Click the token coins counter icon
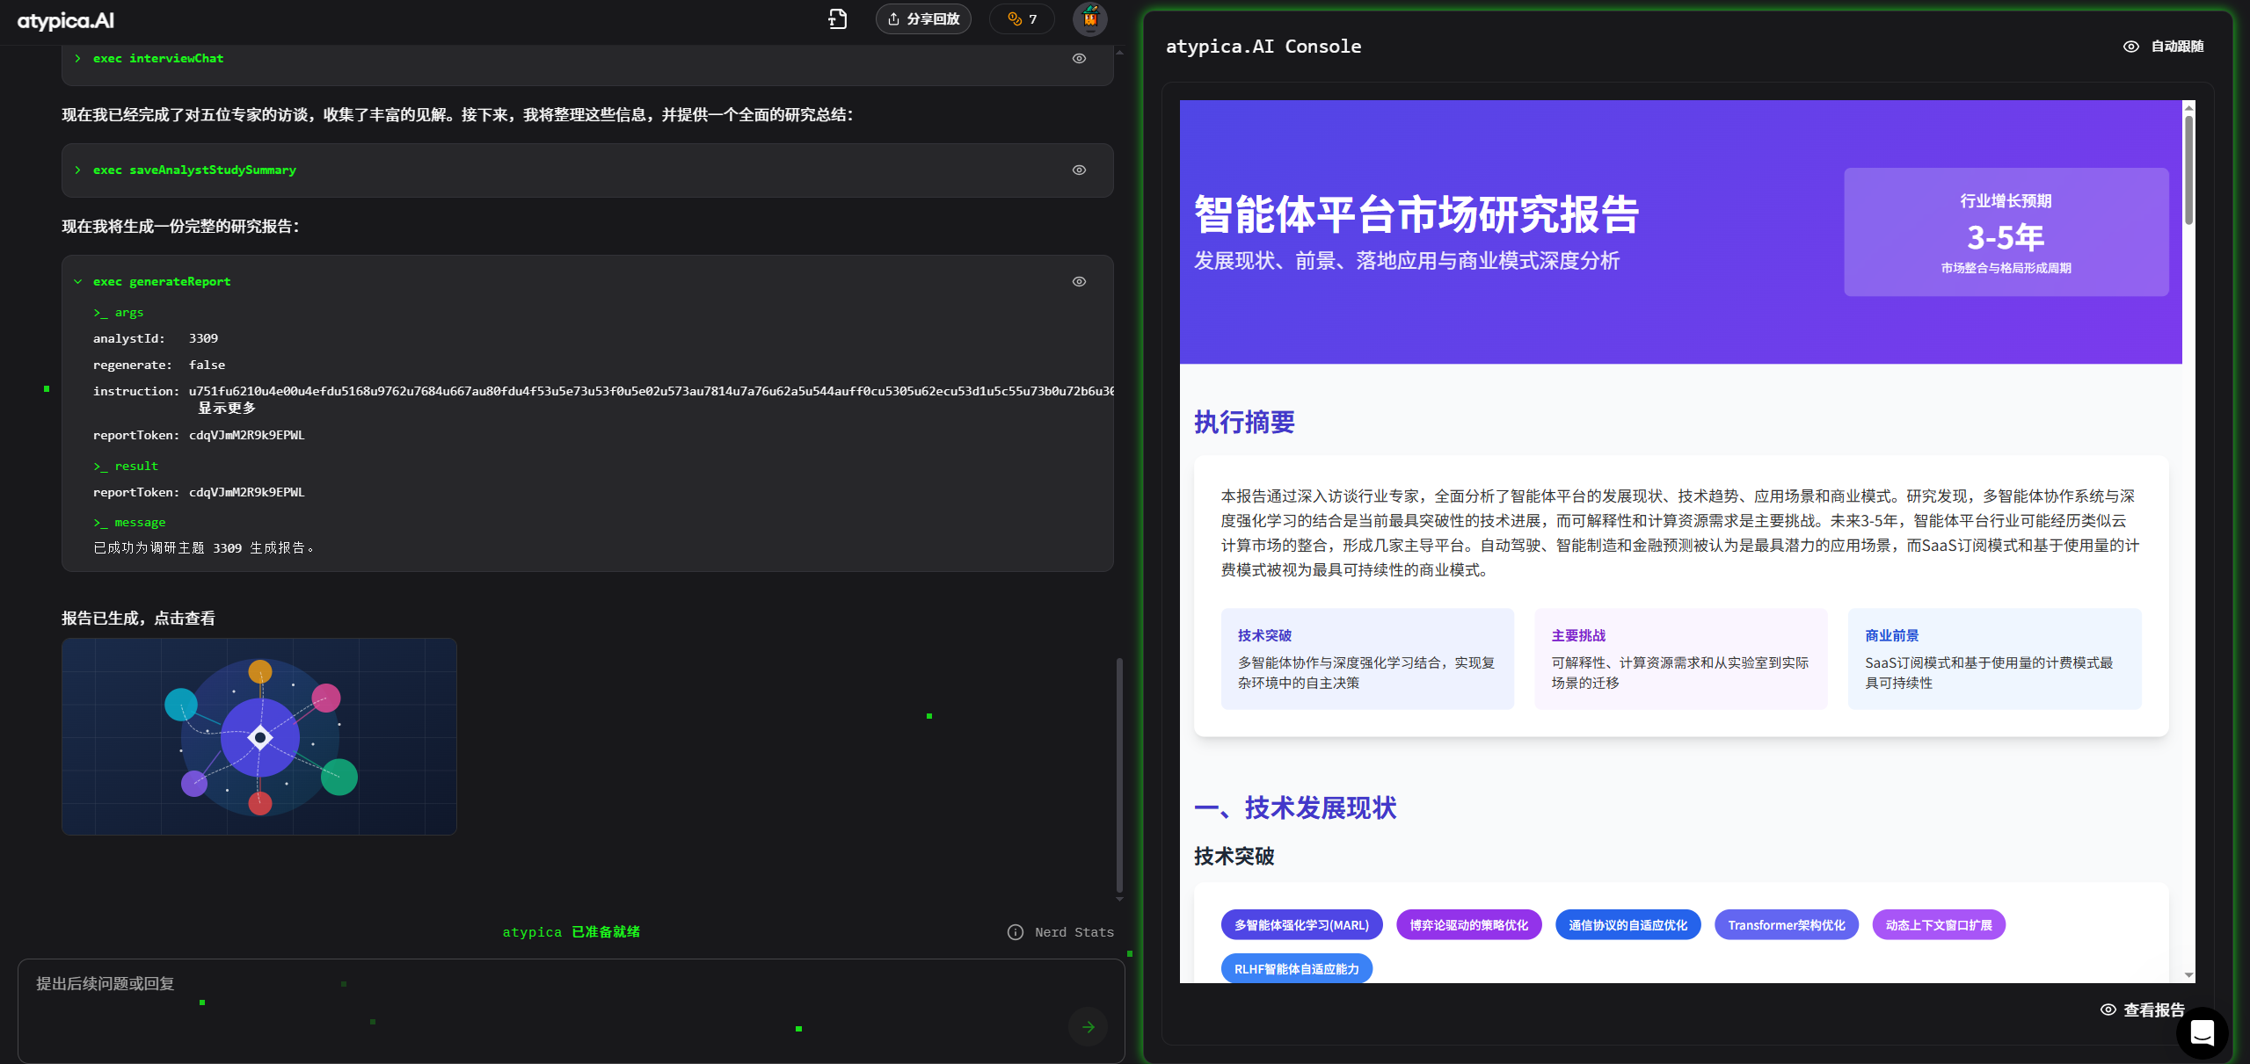Viewport: 2250px width, 1064px height. coord(1015,18)
